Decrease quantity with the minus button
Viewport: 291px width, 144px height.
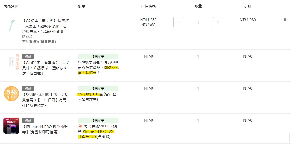pyautogui.click(x=178, y=22)
